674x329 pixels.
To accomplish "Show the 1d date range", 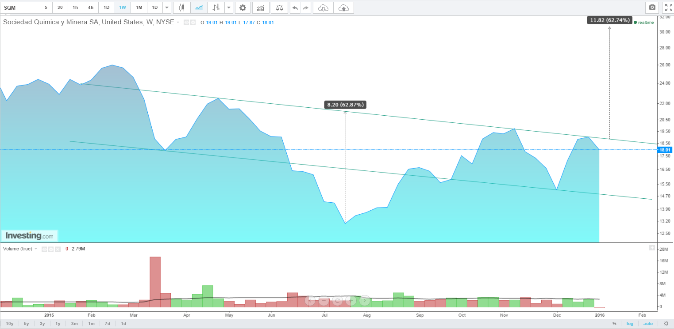I will (x=123, y=324).
